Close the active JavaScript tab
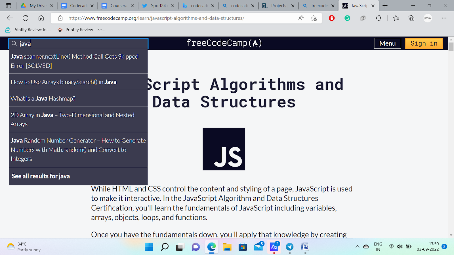Screen dimensions: 454x255 pyautogui.click(x=373, y=6)
